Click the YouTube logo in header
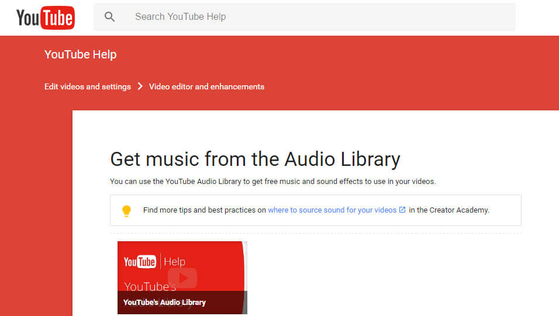559x316 pixels. point(46,18)
